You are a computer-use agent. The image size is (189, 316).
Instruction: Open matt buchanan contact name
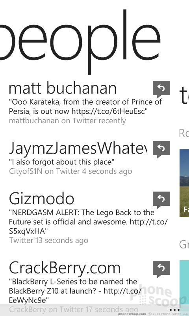pos(63,88)
